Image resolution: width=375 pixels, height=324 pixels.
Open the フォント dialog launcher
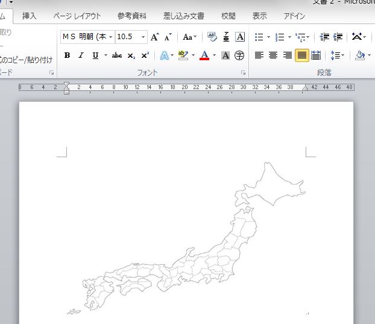tap(244, 73)
